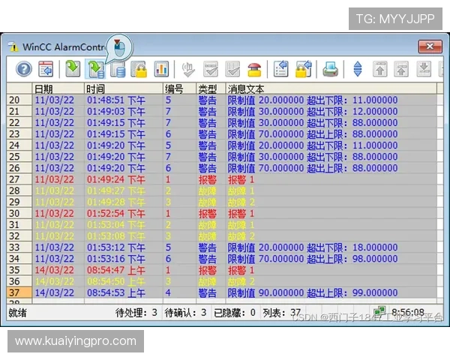
Task: Click the 类型 column header
Action: point(211,88)
